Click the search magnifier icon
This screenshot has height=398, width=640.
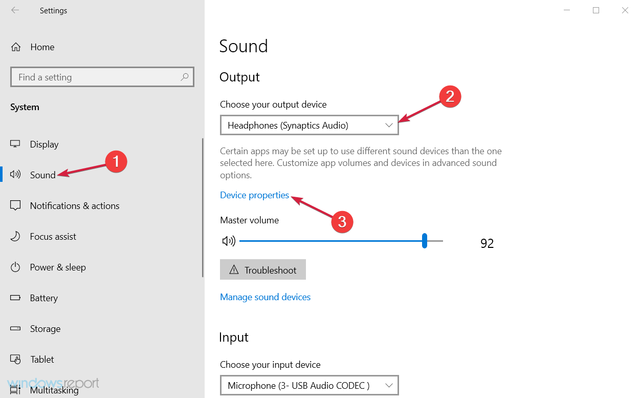pos(185,77)
